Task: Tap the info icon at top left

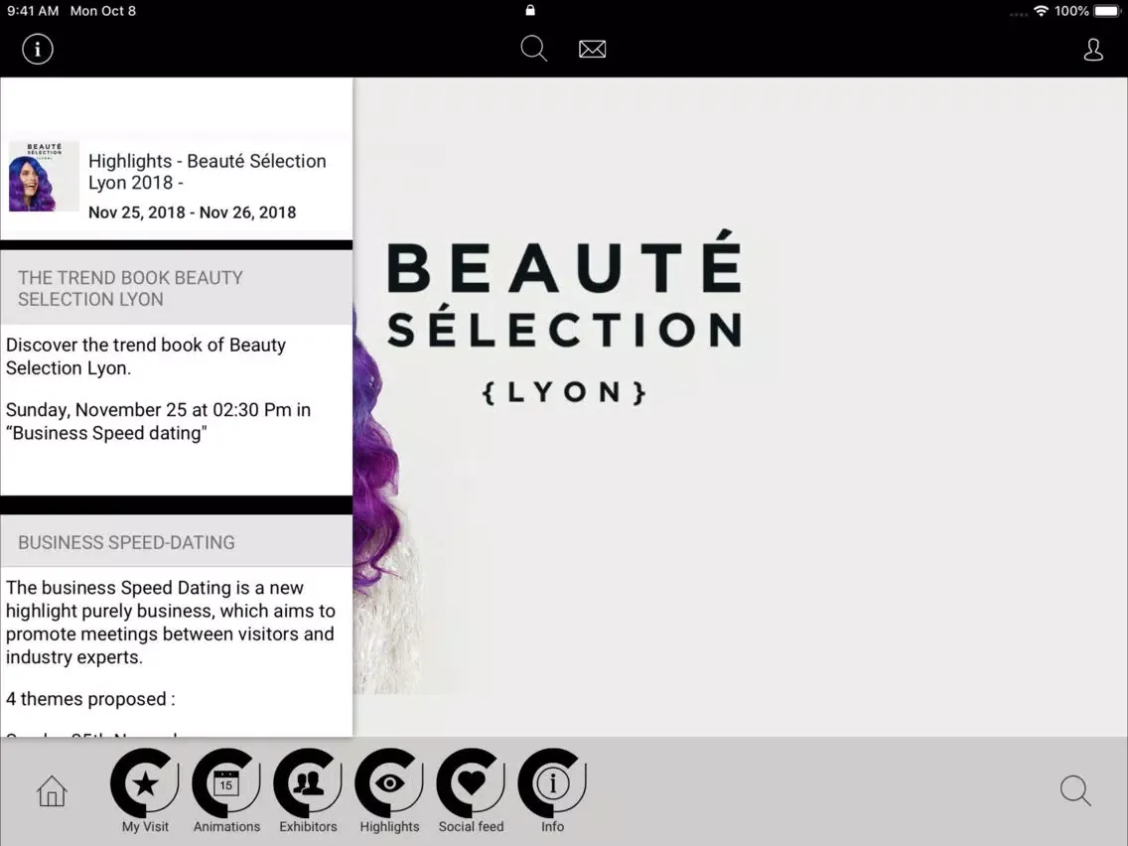Action: click(37, 48)
